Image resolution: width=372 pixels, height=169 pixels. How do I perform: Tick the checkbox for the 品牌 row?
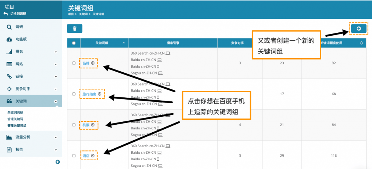[x=74, y=63]
